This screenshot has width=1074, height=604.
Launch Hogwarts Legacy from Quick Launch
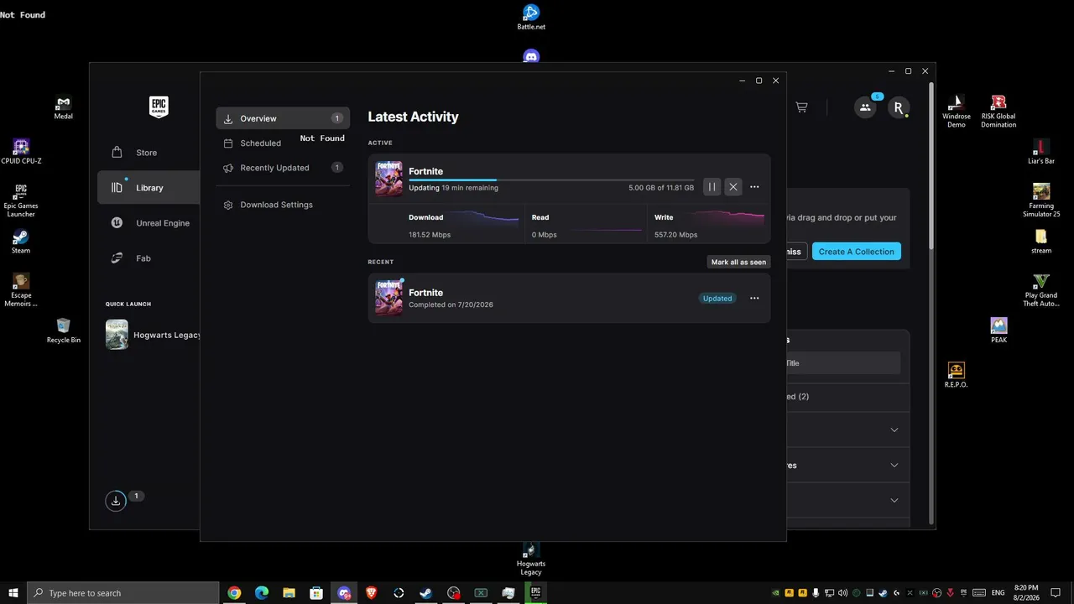click(153, 335)
